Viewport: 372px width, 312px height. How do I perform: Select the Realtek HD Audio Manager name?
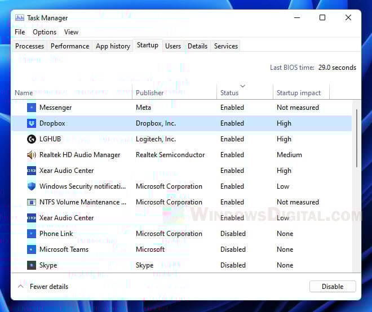pos(80,155)
